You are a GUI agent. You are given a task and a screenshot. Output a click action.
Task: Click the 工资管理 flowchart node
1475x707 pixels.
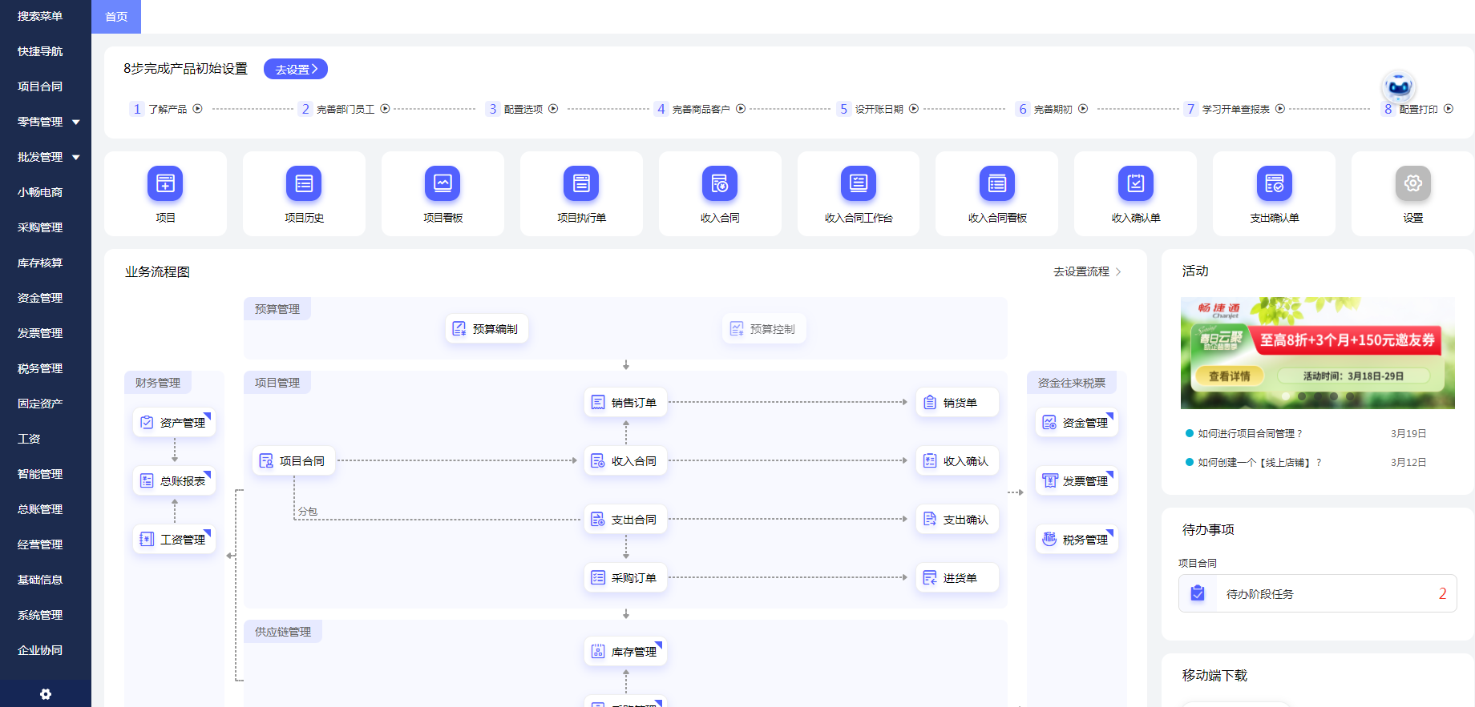click(174, 539)
